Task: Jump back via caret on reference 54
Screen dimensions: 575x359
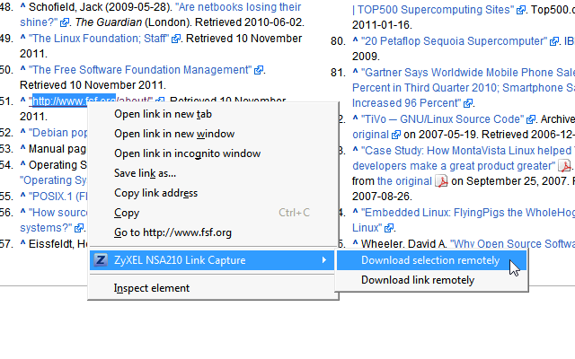Action: [x=22, y=164]
